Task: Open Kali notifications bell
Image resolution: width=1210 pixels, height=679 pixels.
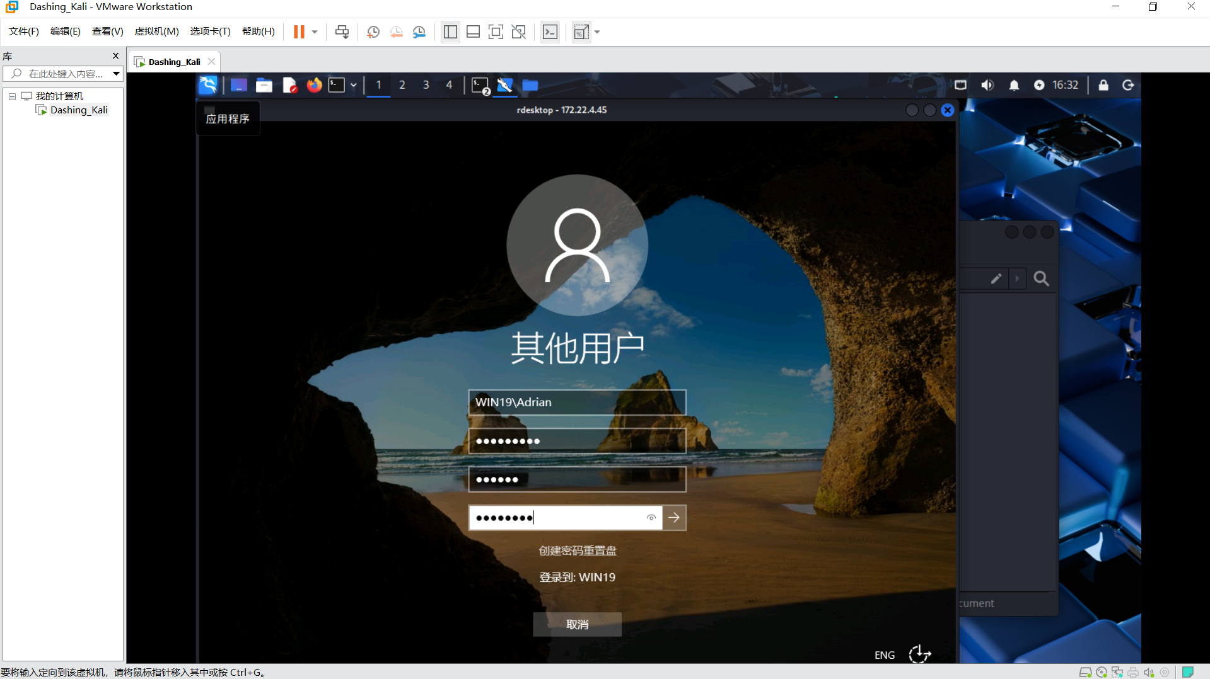Action: coord(1014,85)
